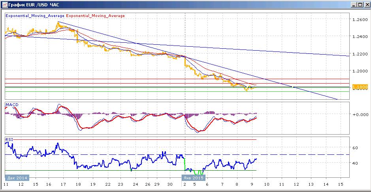The height and width of the screenshot is (192, 371).
Task: Click the orange 1.1808 current price tag
Action: coord(360,87)
